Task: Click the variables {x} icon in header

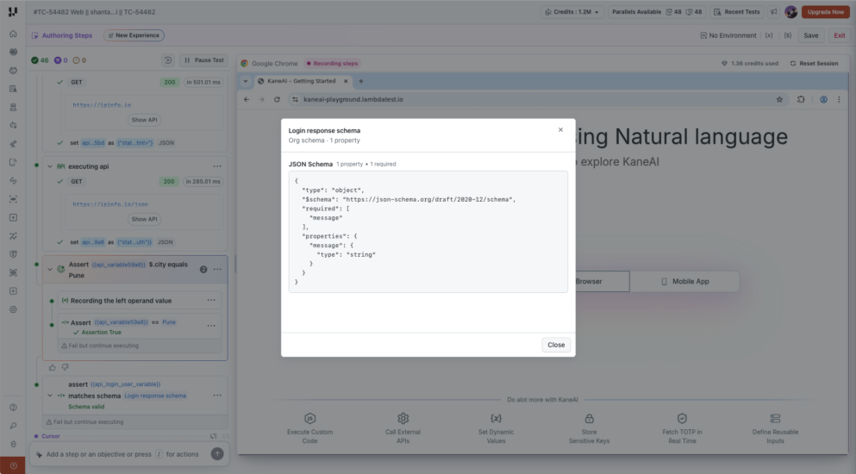Action: tap(769, 35)
